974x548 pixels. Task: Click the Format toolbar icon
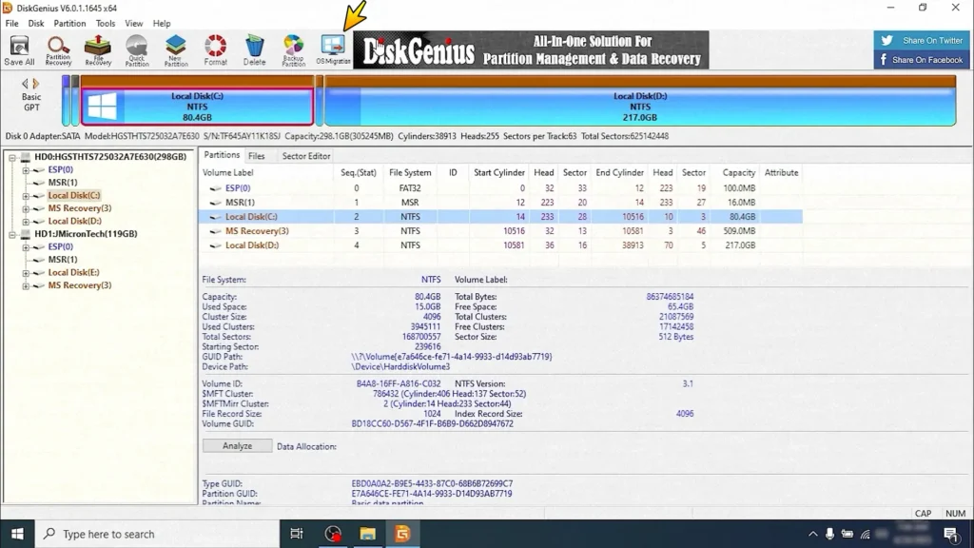[x=216, y=49]
